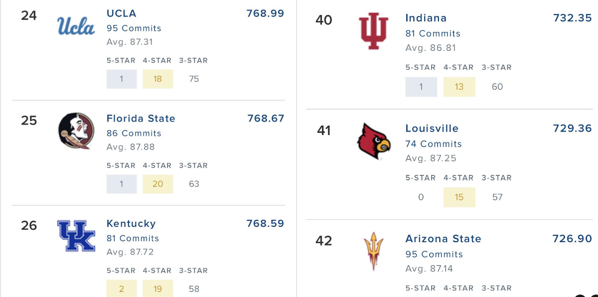Select Louisville's 4-star count box showing 15

[x=459, y=197]
